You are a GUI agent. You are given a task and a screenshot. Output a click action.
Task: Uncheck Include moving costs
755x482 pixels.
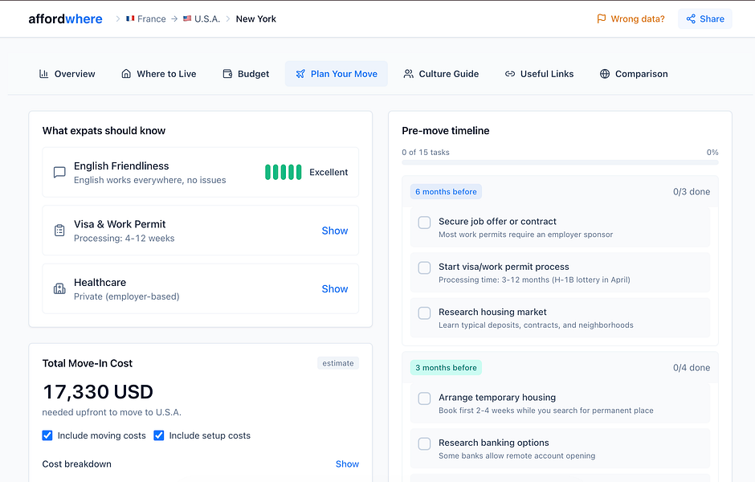[x=47, y=435]
